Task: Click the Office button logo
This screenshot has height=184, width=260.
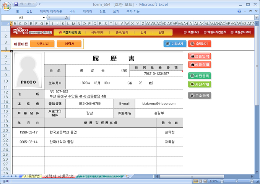Action: pos(6,7)
